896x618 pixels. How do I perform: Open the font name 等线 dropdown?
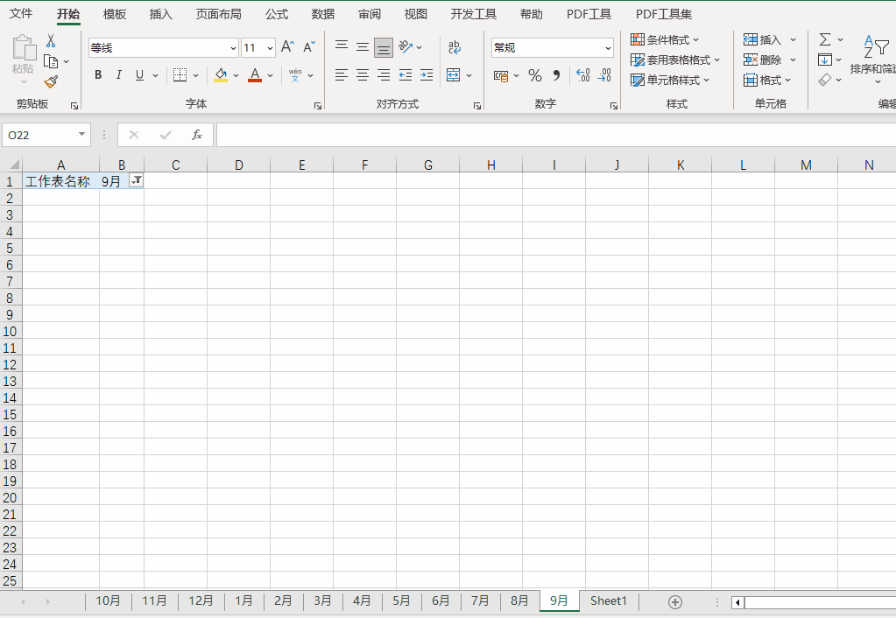coord(233,48)
